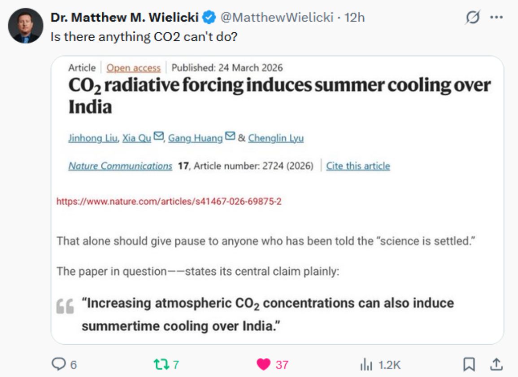This screenshot has width=518, height=377.
Task: Open the three-dot more options menu
Action: click(496, 18)
